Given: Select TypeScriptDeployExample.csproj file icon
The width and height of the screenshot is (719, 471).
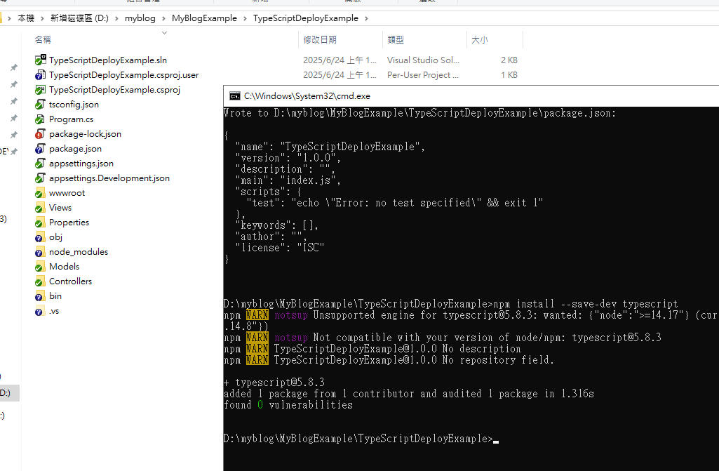Looking at the screenshot, I should click(41, 89).
